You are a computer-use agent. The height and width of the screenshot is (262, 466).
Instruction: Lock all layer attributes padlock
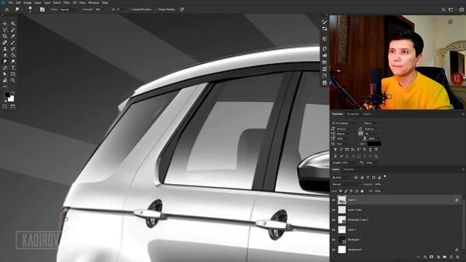tap(362, 191)
